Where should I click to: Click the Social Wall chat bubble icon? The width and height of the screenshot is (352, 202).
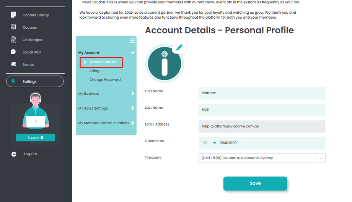tap(13, 52)
